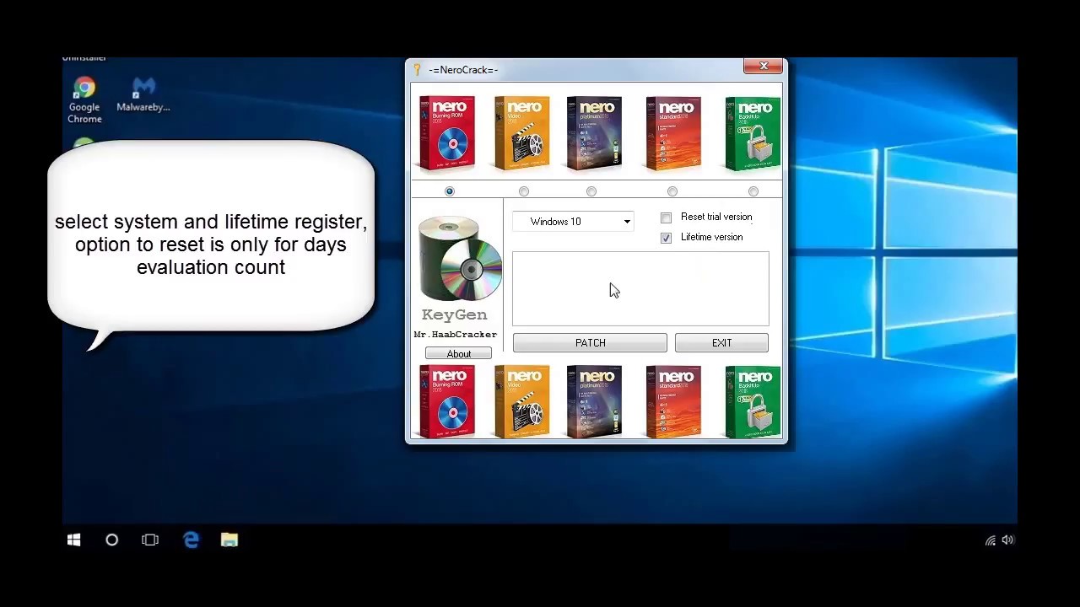Open the Malwarebytes desktop shortcut
This screenshot has height=607, width=1080.
pos(143,94)
